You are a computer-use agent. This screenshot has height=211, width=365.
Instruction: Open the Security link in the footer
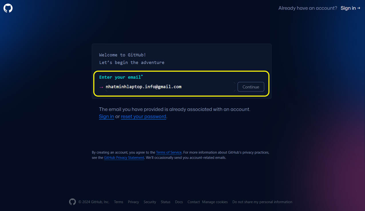point(150,202)
